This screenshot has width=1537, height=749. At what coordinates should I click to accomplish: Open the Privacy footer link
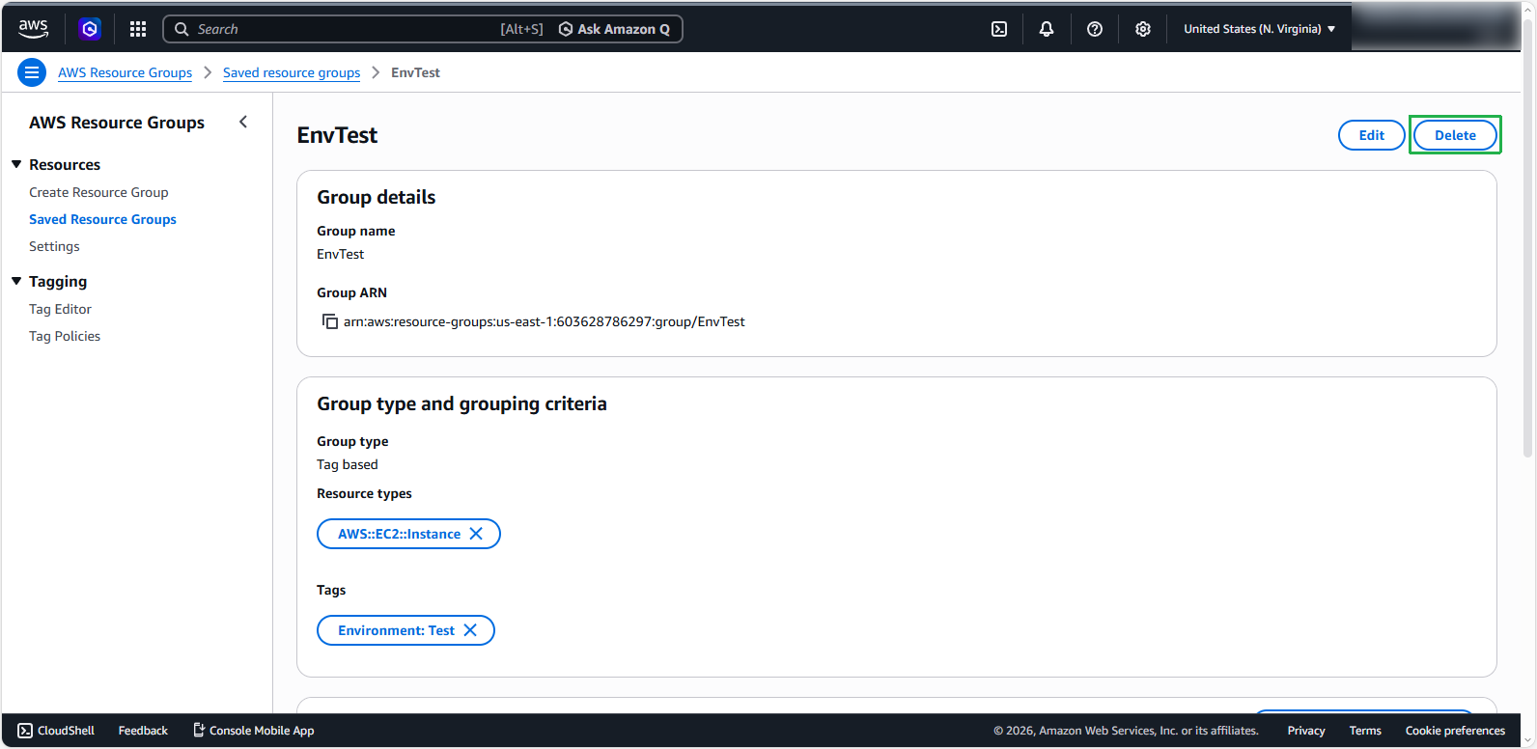pyautogui.click(x=1306, y=731)
